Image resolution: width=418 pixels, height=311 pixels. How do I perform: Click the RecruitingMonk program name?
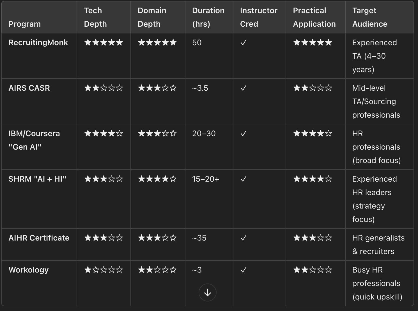click(38, 43)
